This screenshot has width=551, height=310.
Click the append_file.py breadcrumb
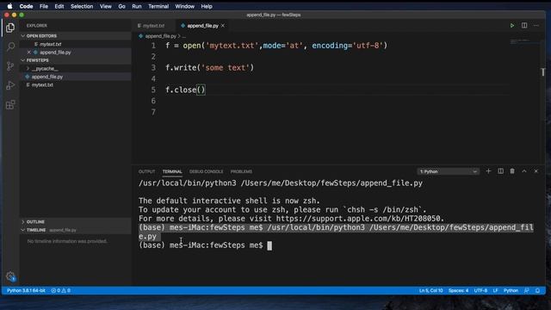click(161, 36)
